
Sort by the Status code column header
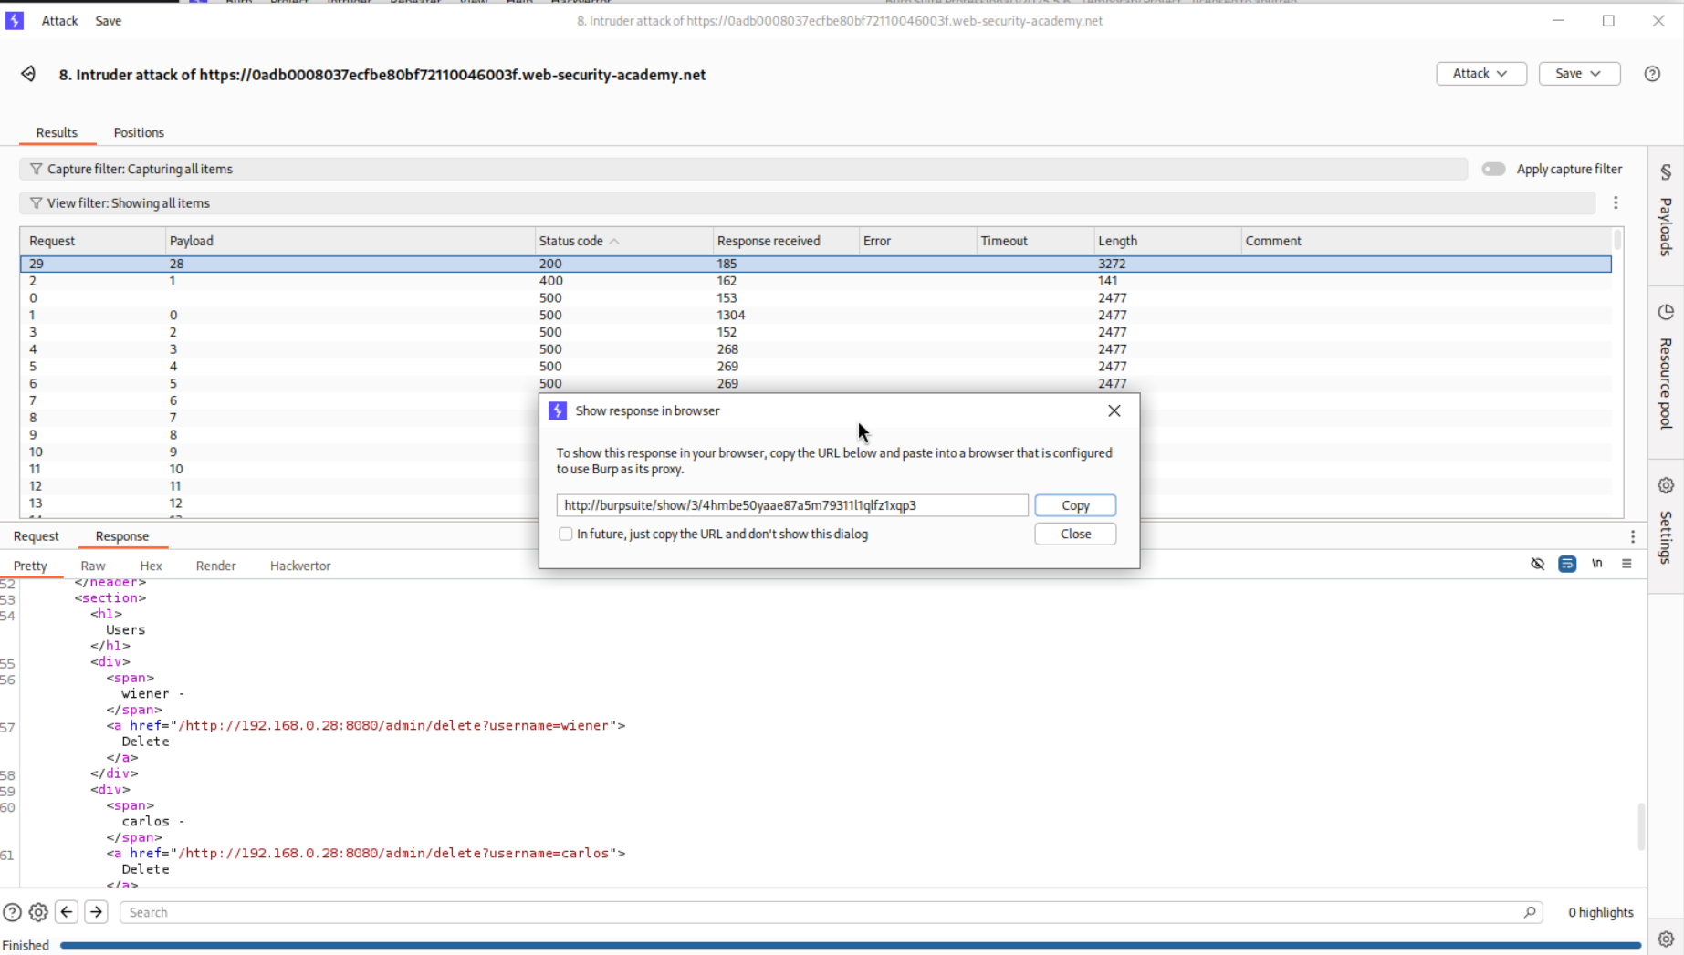[x=571, y=241]
